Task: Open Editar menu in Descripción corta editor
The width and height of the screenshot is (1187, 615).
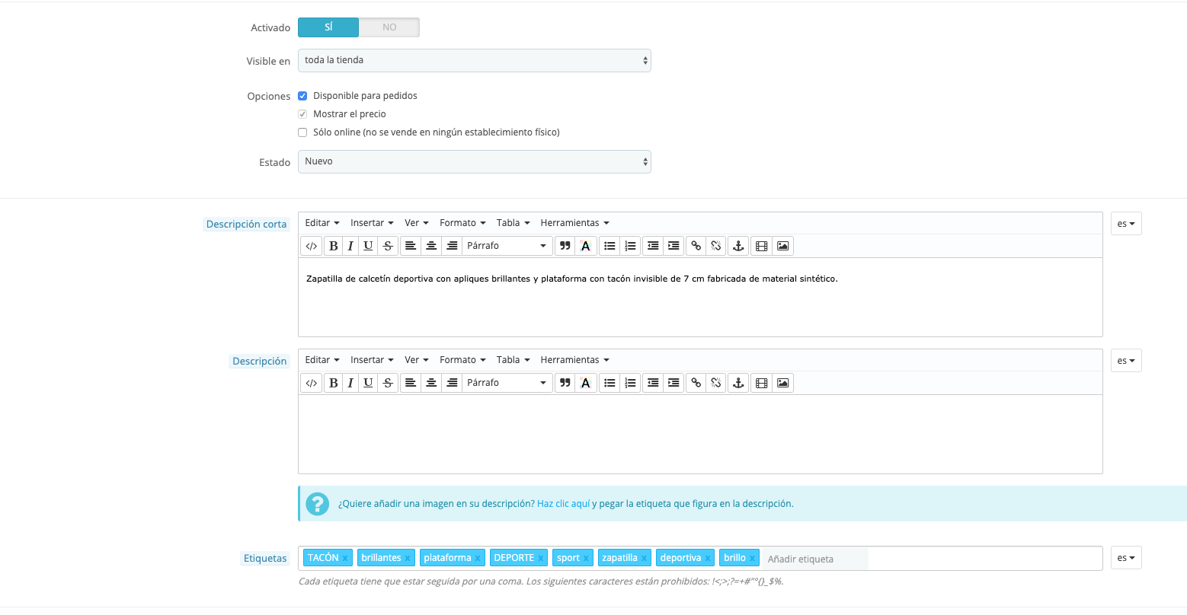Action: 322,223
